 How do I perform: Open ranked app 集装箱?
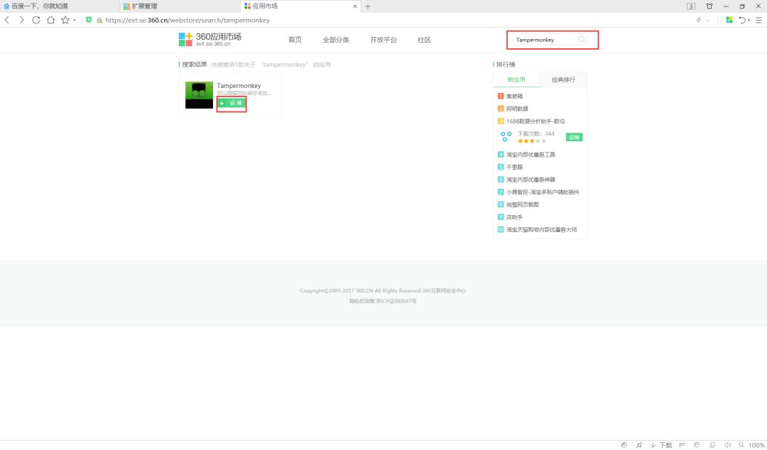click(x=514, y=97)
